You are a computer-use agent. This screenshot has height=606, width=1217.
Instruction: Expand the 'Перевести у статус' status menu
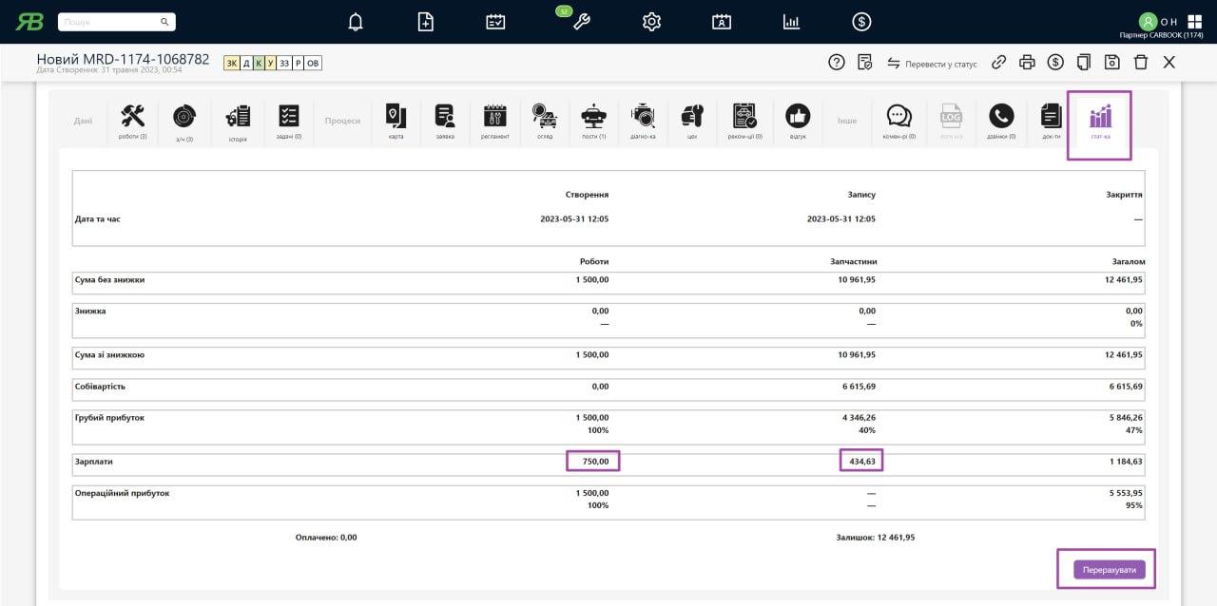pyautogui.click(x=932, y=64)
